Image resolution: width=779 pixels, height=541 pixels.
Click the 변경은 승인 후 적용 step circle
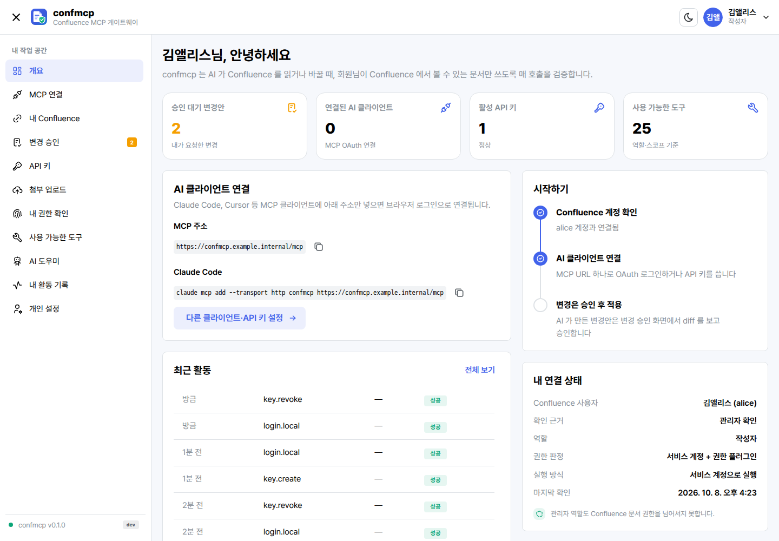click(x=540, y=305)
